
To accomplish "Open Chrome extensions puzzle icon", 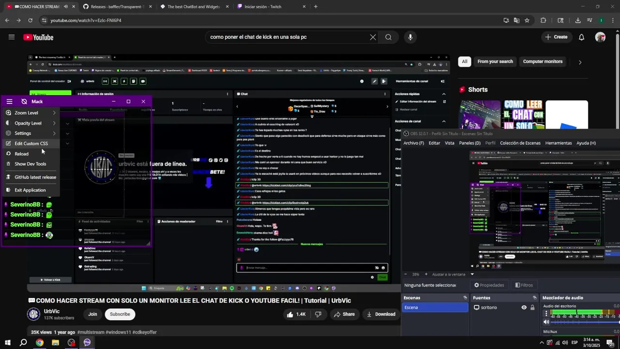I will coord(543,20).
